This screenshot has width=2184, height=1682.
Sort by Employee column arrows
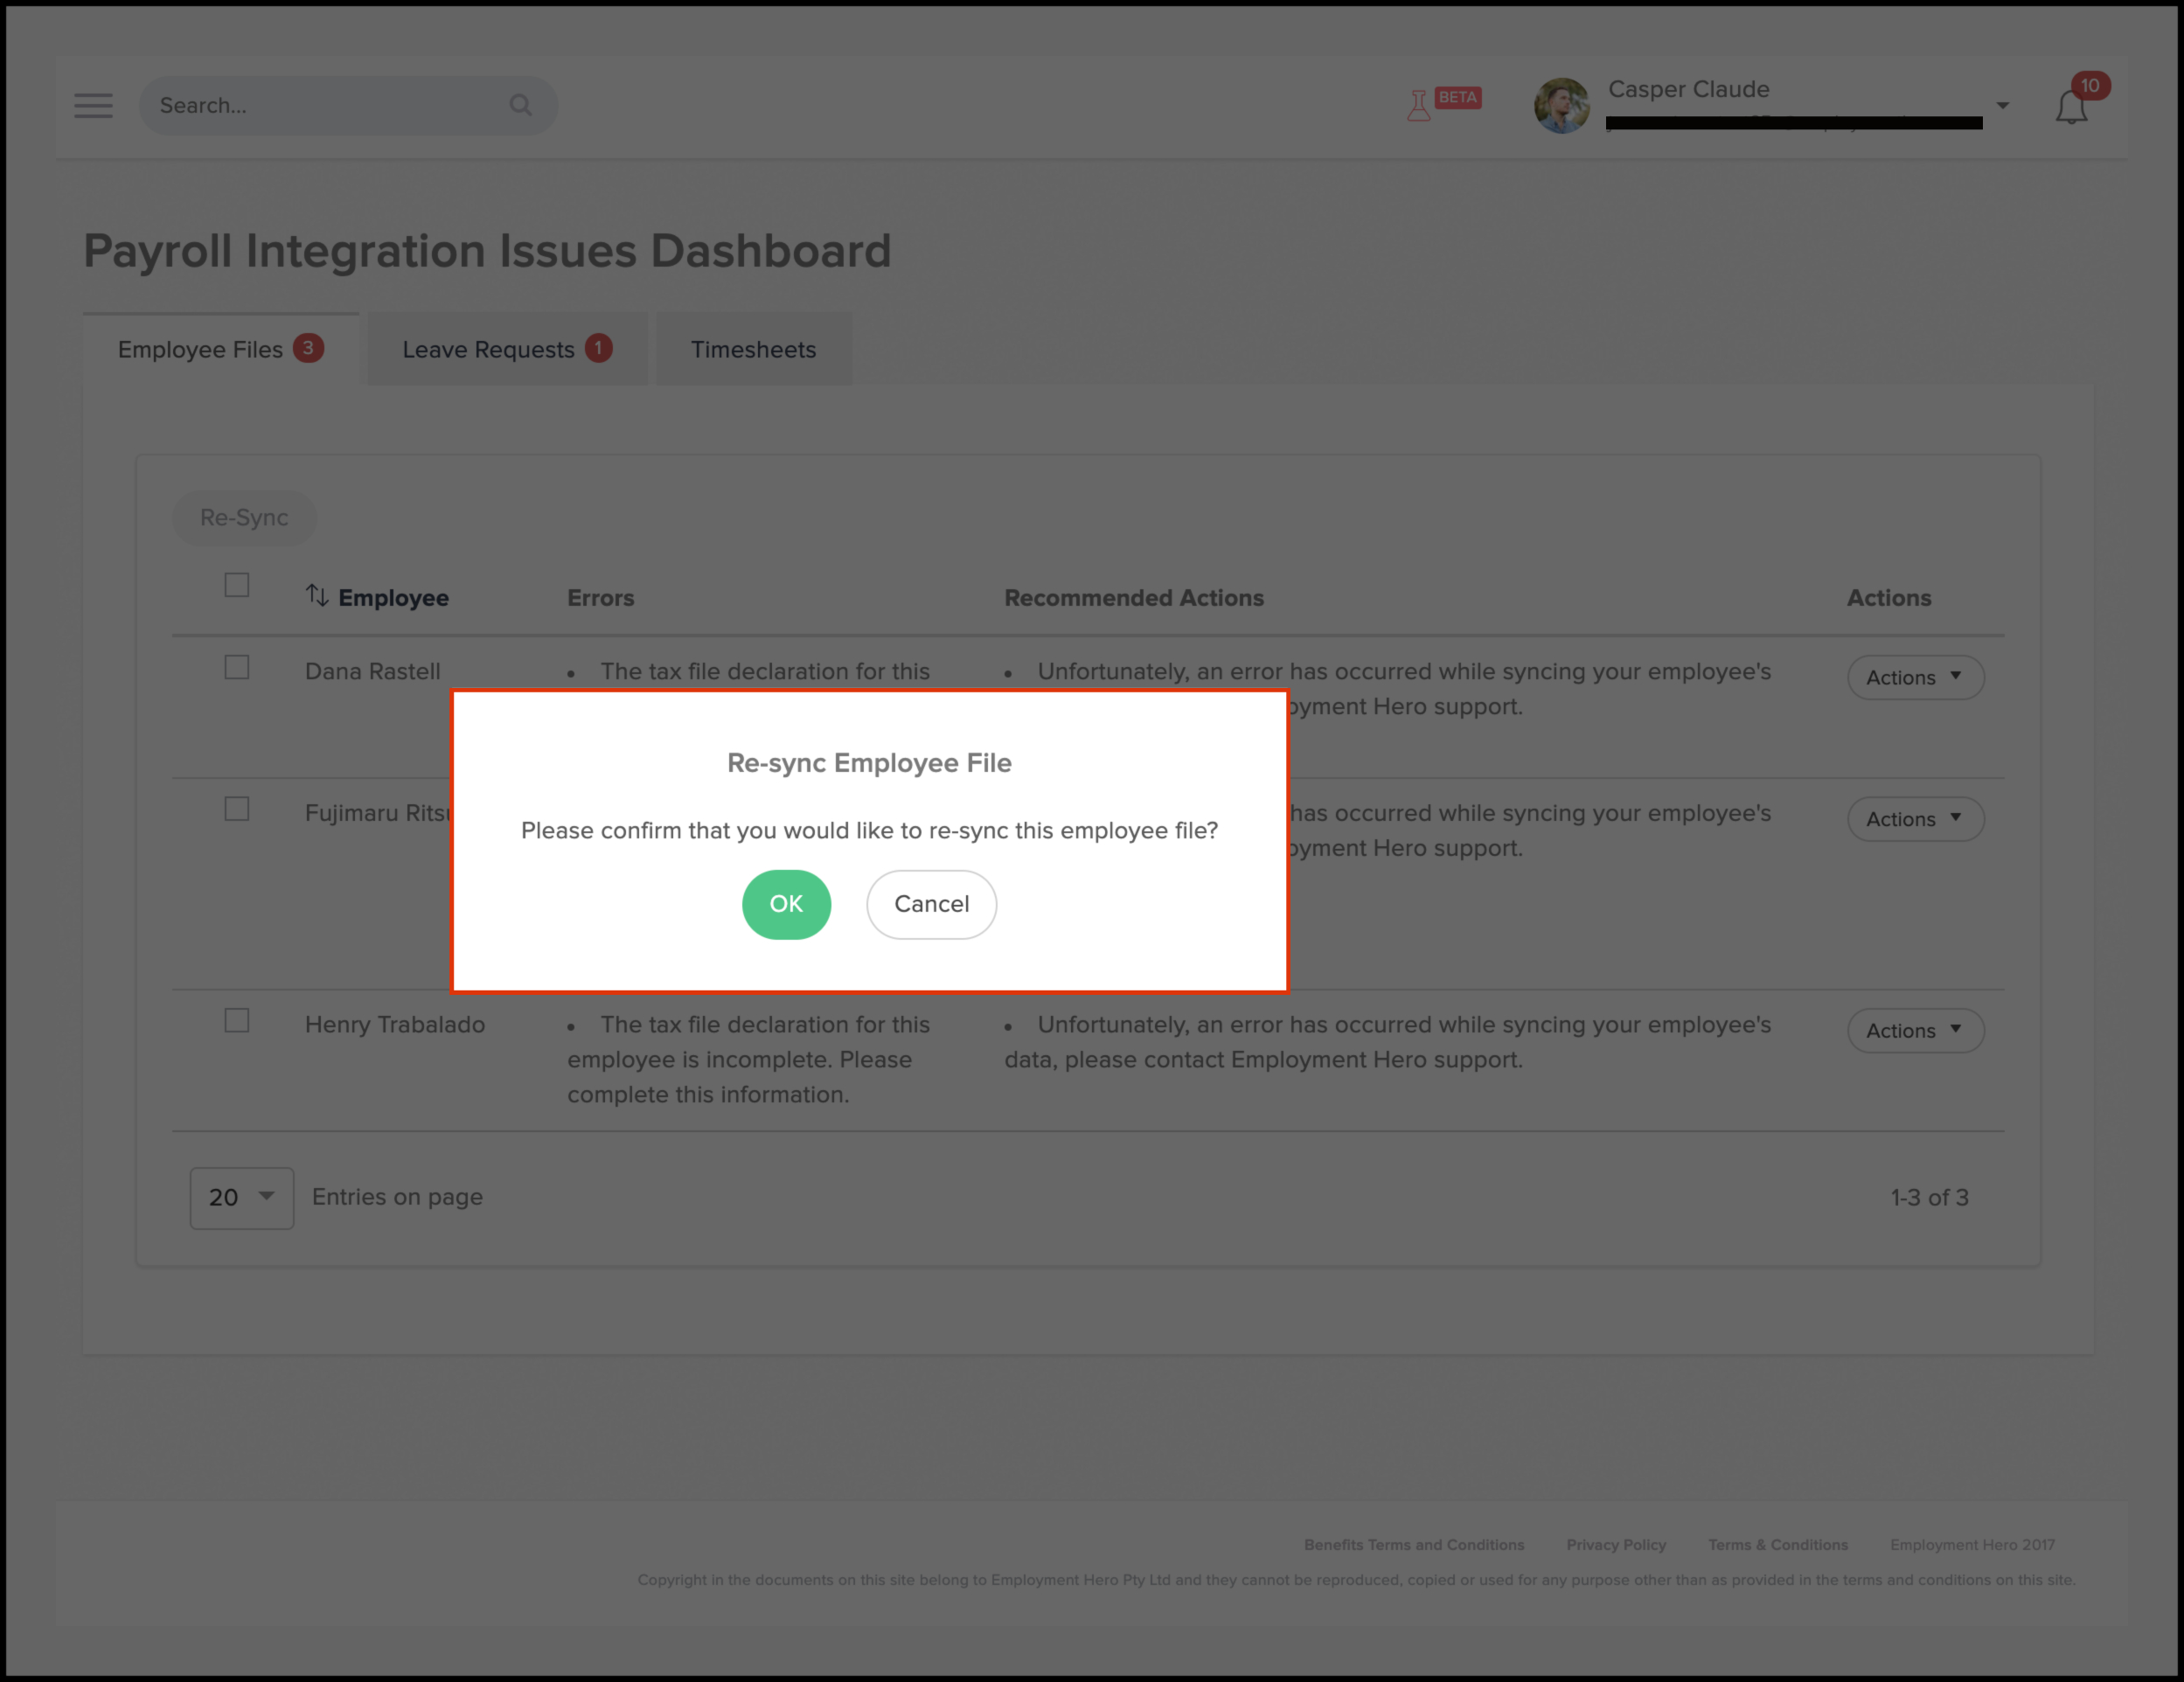pyautogui.click(x=317, y=596)
